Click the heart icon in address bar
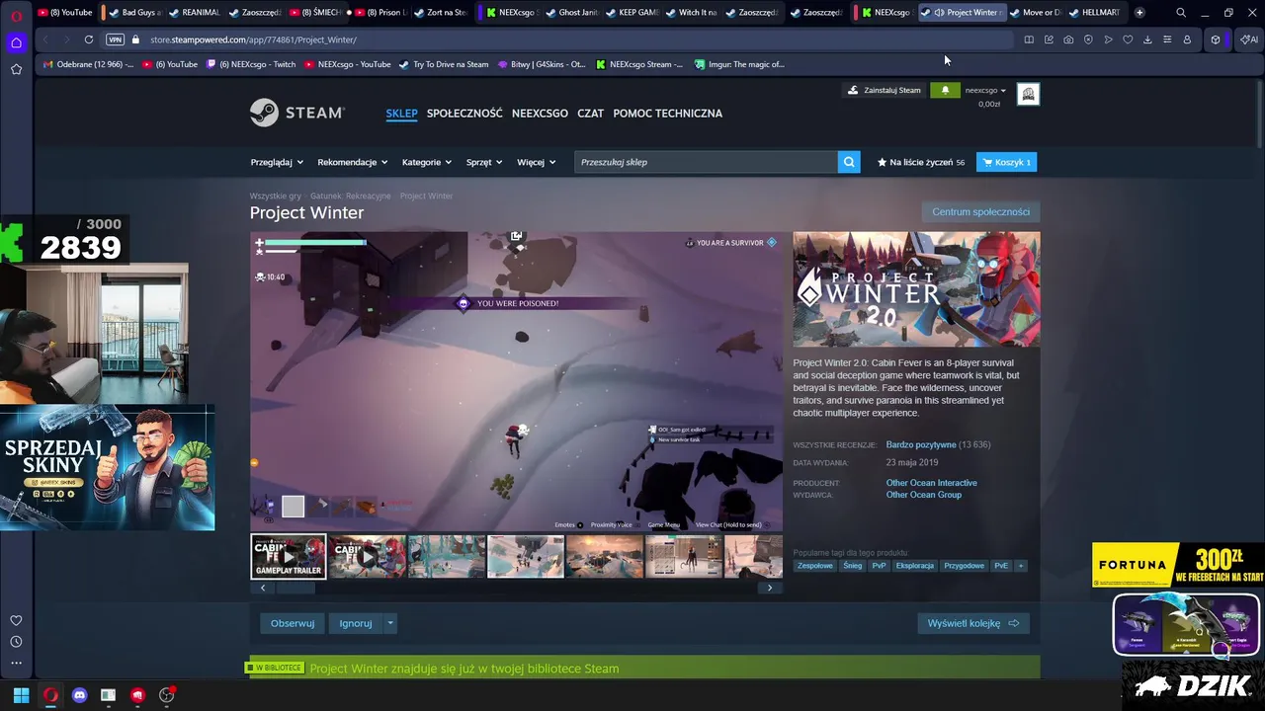The height and width of the screenshot is (711, 1265). click(1128, 39)
